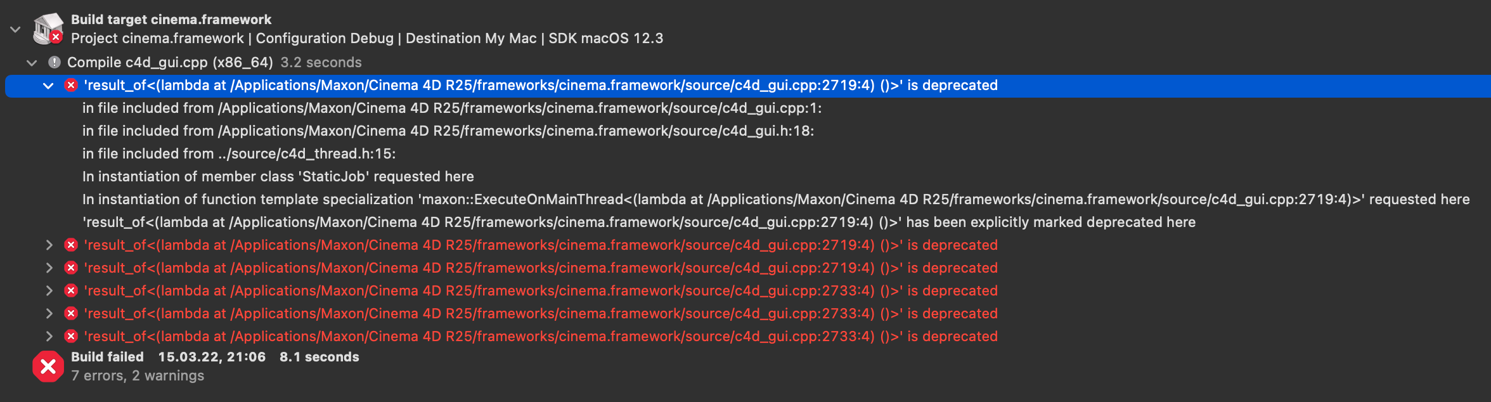Select the 'included from c4d_gui.h:18' line
This screenshot has width=1491, height=402.
[448, 131]
